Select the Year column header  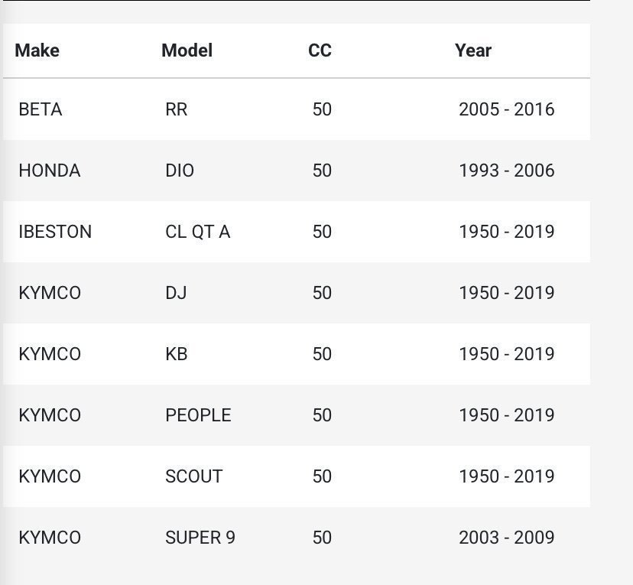click(472, 50)
